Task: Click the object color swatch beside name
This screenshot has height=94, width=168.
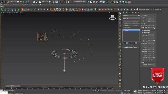Action: click(139, 16)
